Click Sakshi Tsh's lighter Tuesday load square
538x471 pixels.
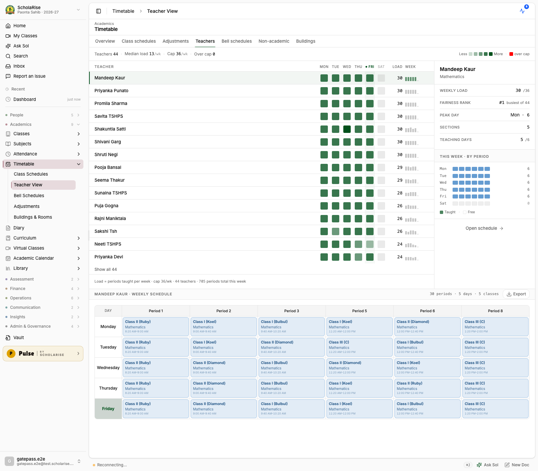pos(336,231)
